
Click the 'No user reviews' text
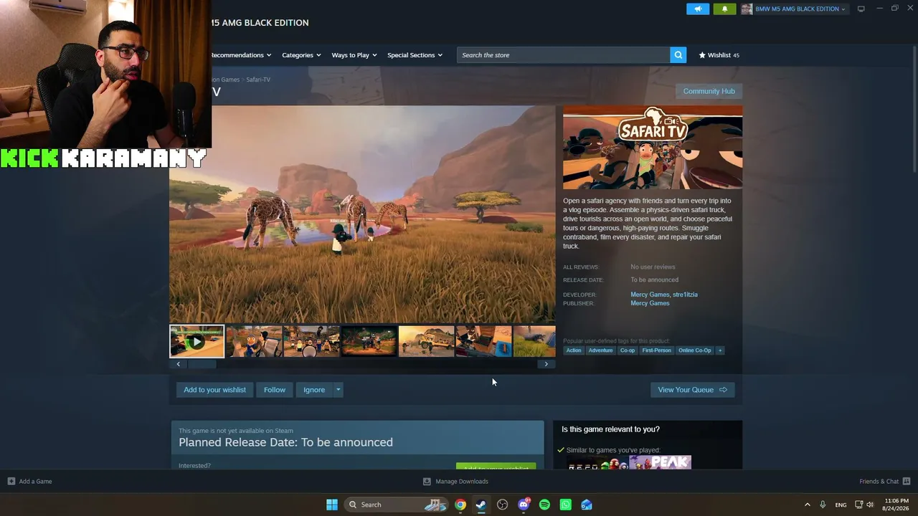pyautogui.click(x=653, y=267)
